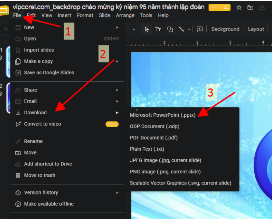Expand the Make a copy submenu arrow

[x=117, y=61]
